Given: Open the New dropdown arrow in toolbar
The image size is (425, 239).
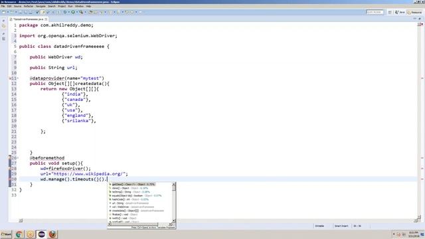Looking at the screenshot, I should [x=7, y=12].
